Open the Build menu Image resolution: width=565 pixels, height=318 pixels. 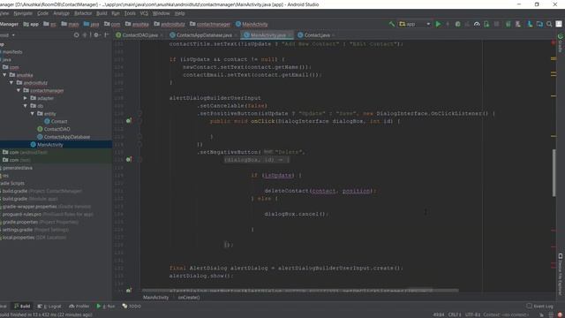102,13
